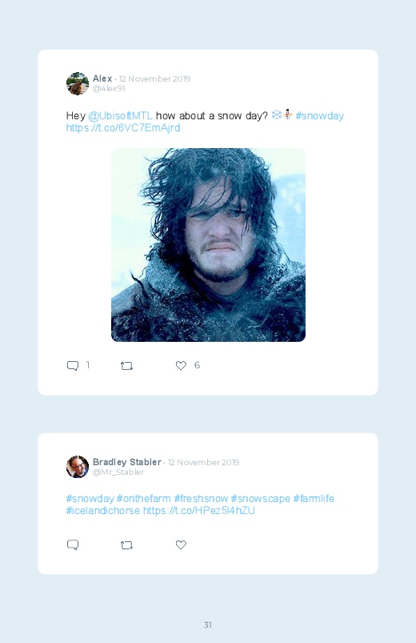Retweet Alex's snow day tweet
Screen dimensions: 416x643
point(126,366)
